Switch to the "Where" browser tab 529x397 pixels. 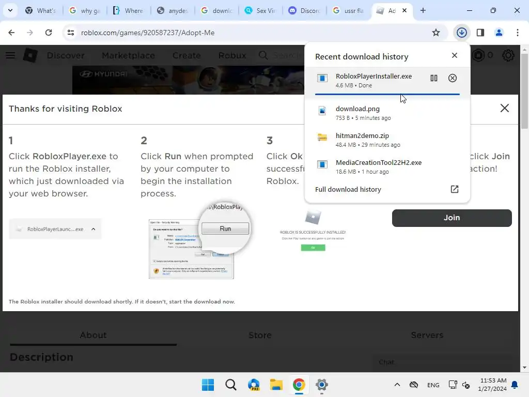click(129, 10)
